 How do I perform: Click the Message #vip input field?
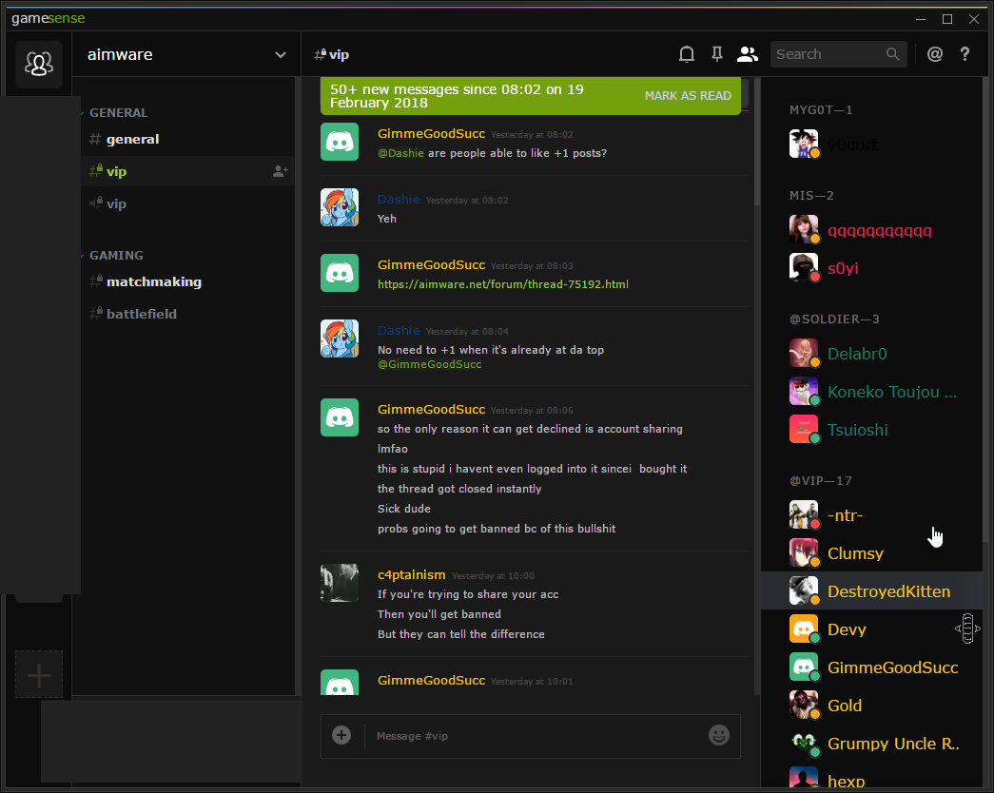(536, 736)
